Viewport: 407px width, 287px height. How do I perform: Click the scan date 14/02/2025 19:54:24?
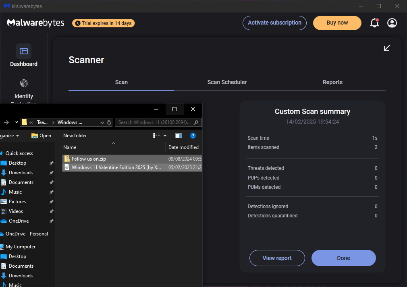(x=313, y=122)
